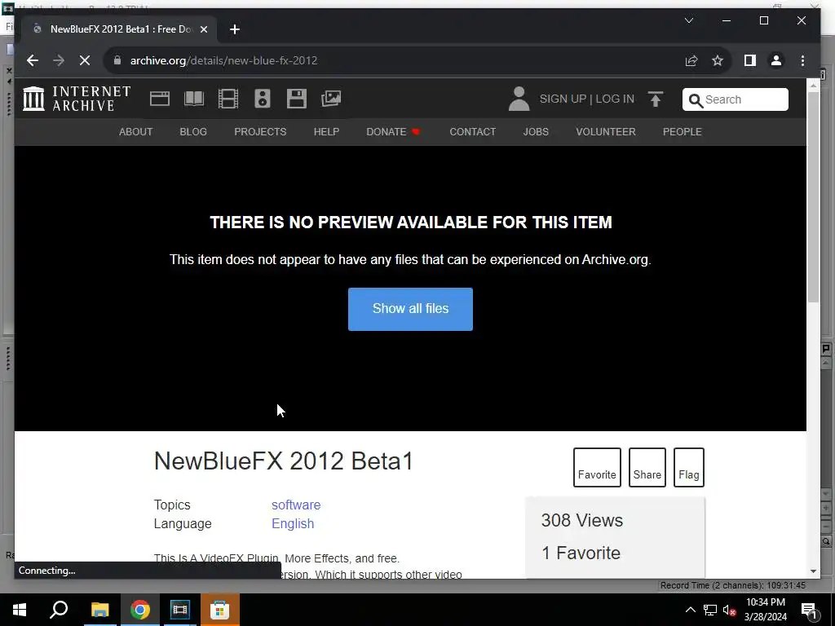Open the Books/Texts icon
This screenshot has width=835, height=626.
[194, 99]
